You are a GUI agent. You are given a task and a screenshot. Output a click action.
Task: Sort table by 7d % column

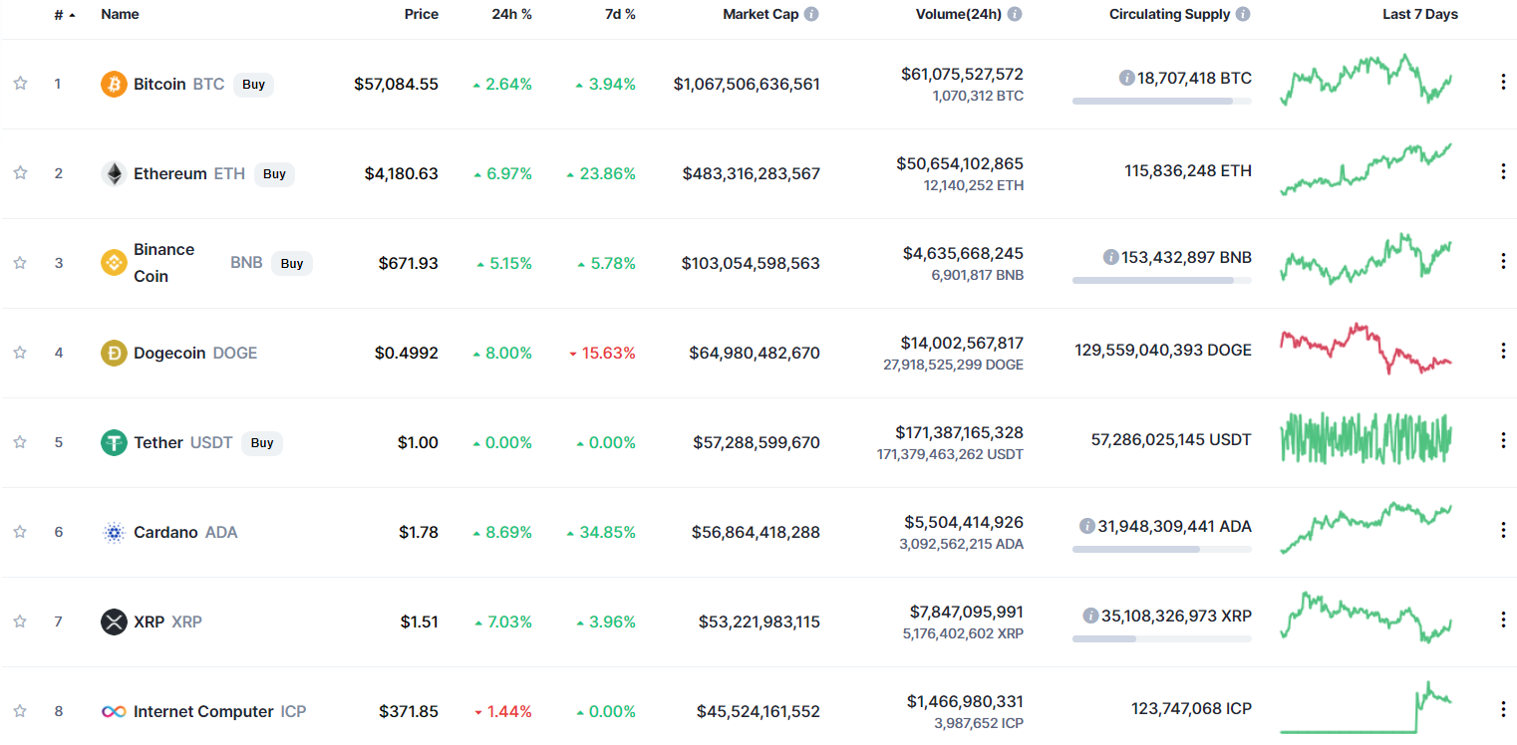pos(618,15)
